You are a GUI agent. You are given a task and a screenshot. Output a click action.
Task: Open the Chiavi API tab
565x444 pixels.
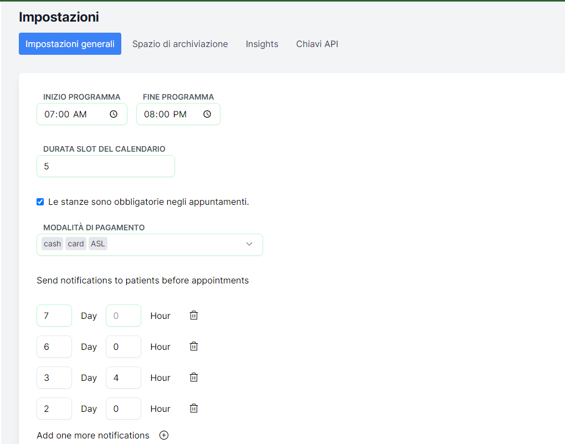point(317,44)
